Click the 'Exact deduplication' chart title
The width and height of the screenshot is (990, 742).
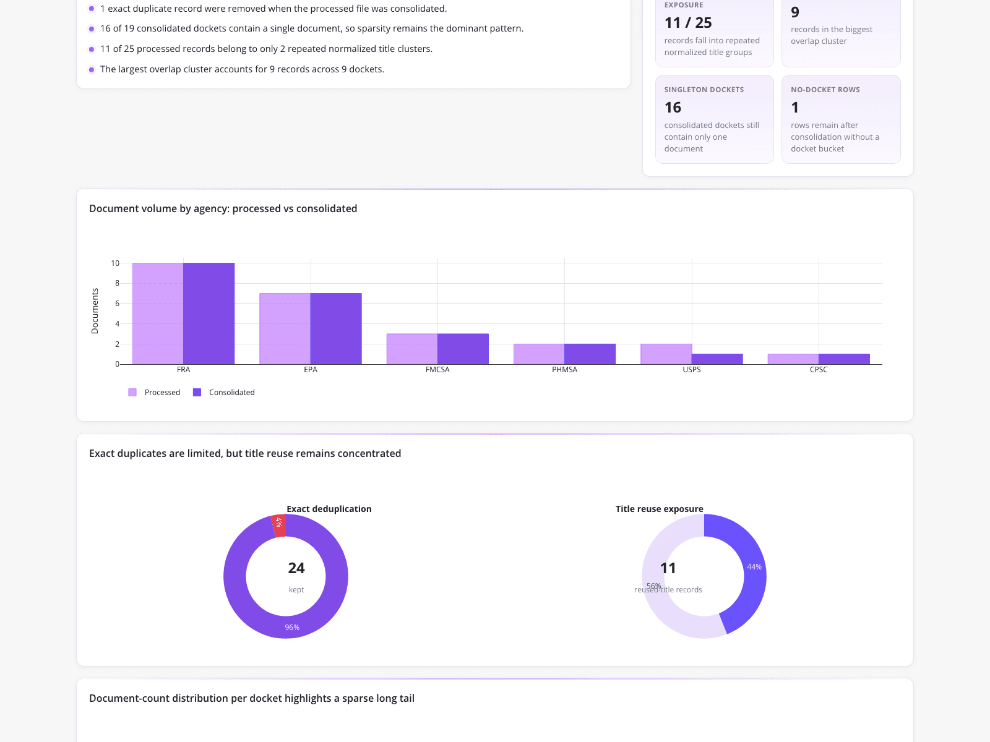pos(329,509)
